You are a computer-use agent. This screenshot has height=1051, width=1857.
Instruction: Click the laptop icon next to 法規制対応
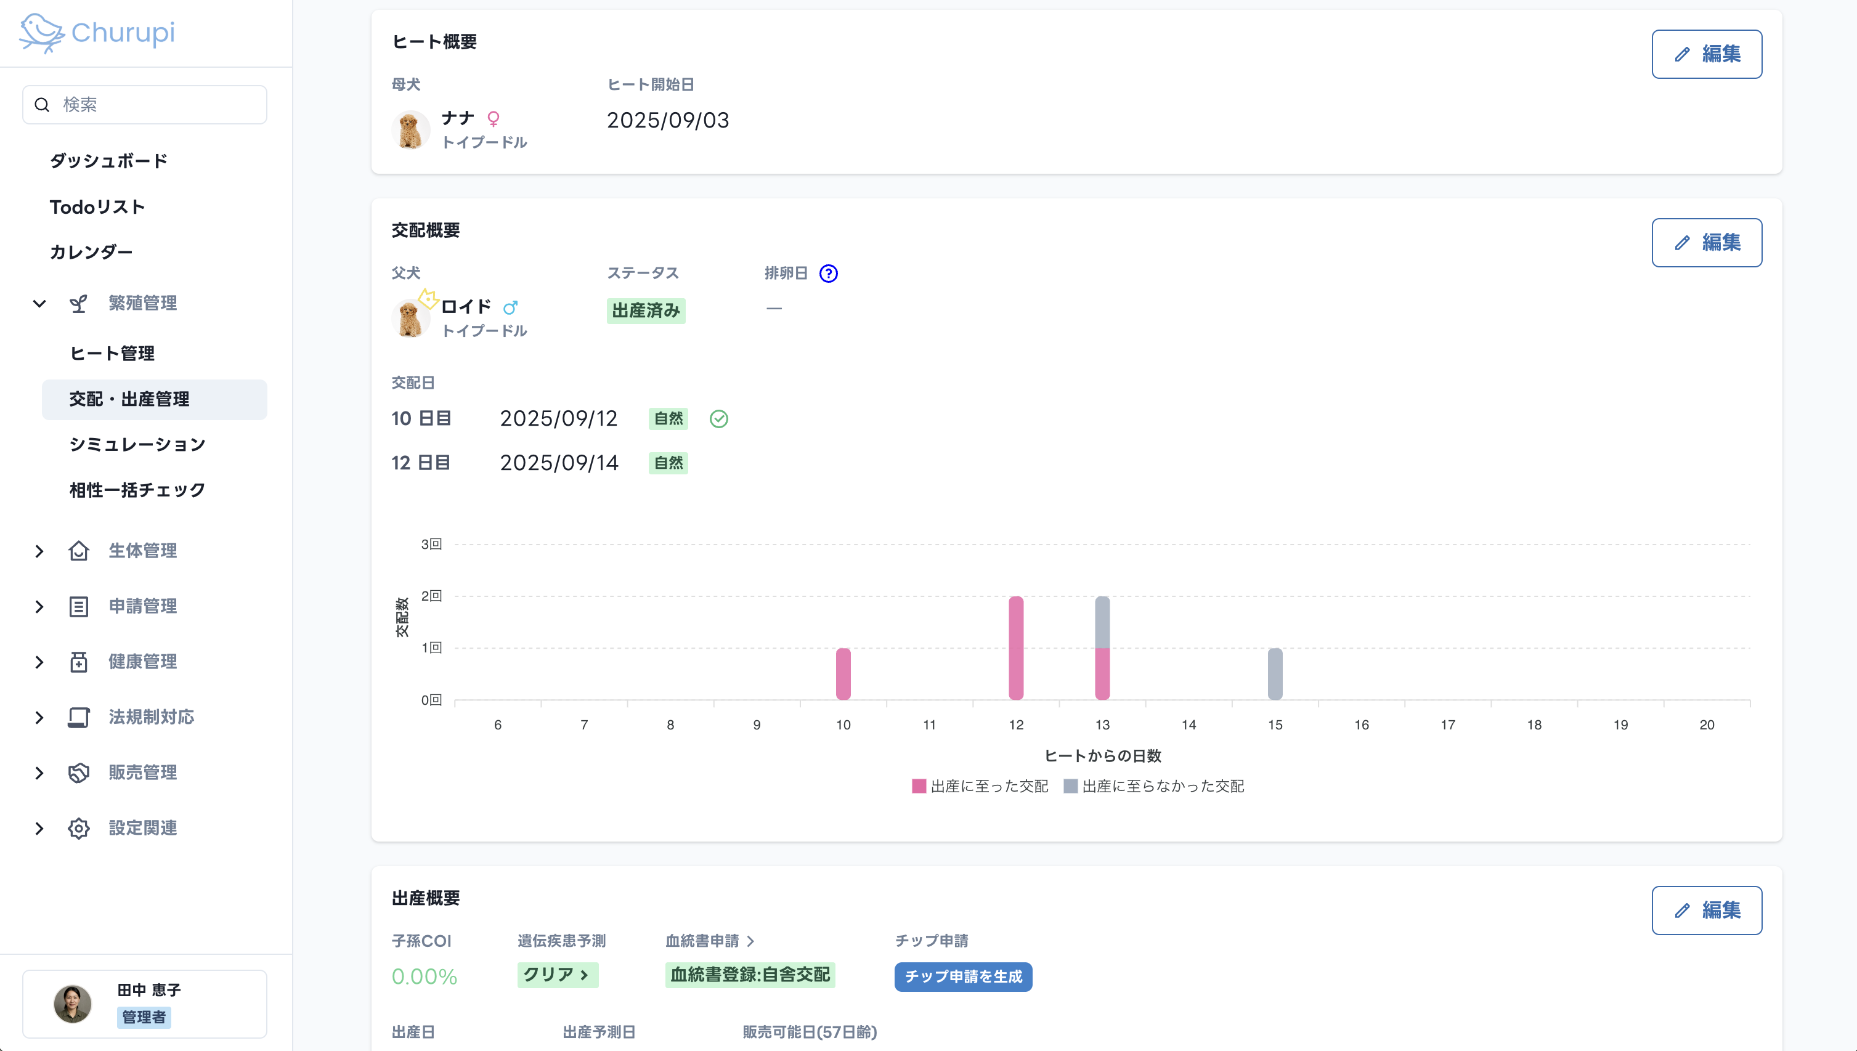[x=78, y=717]
